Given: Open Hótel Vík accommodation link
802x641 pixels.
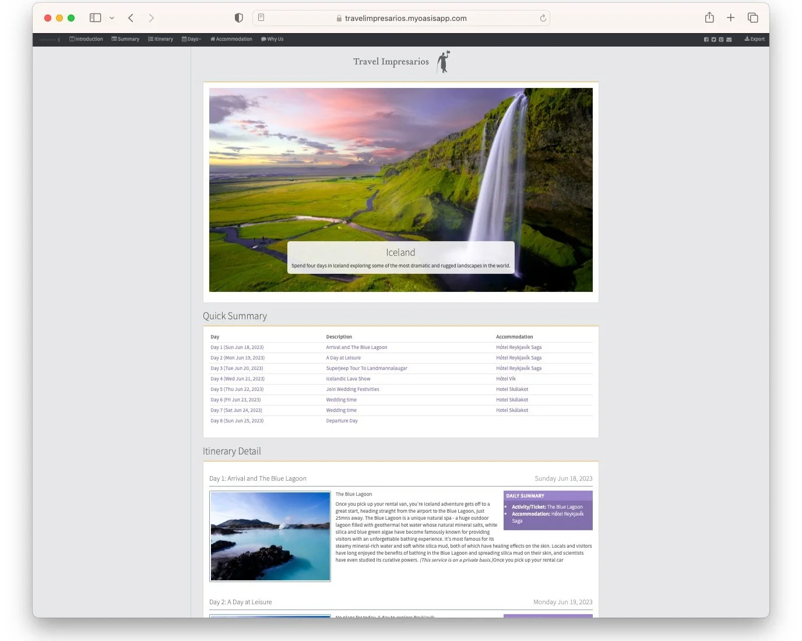Looking at the screenshot, I should 506,379.
